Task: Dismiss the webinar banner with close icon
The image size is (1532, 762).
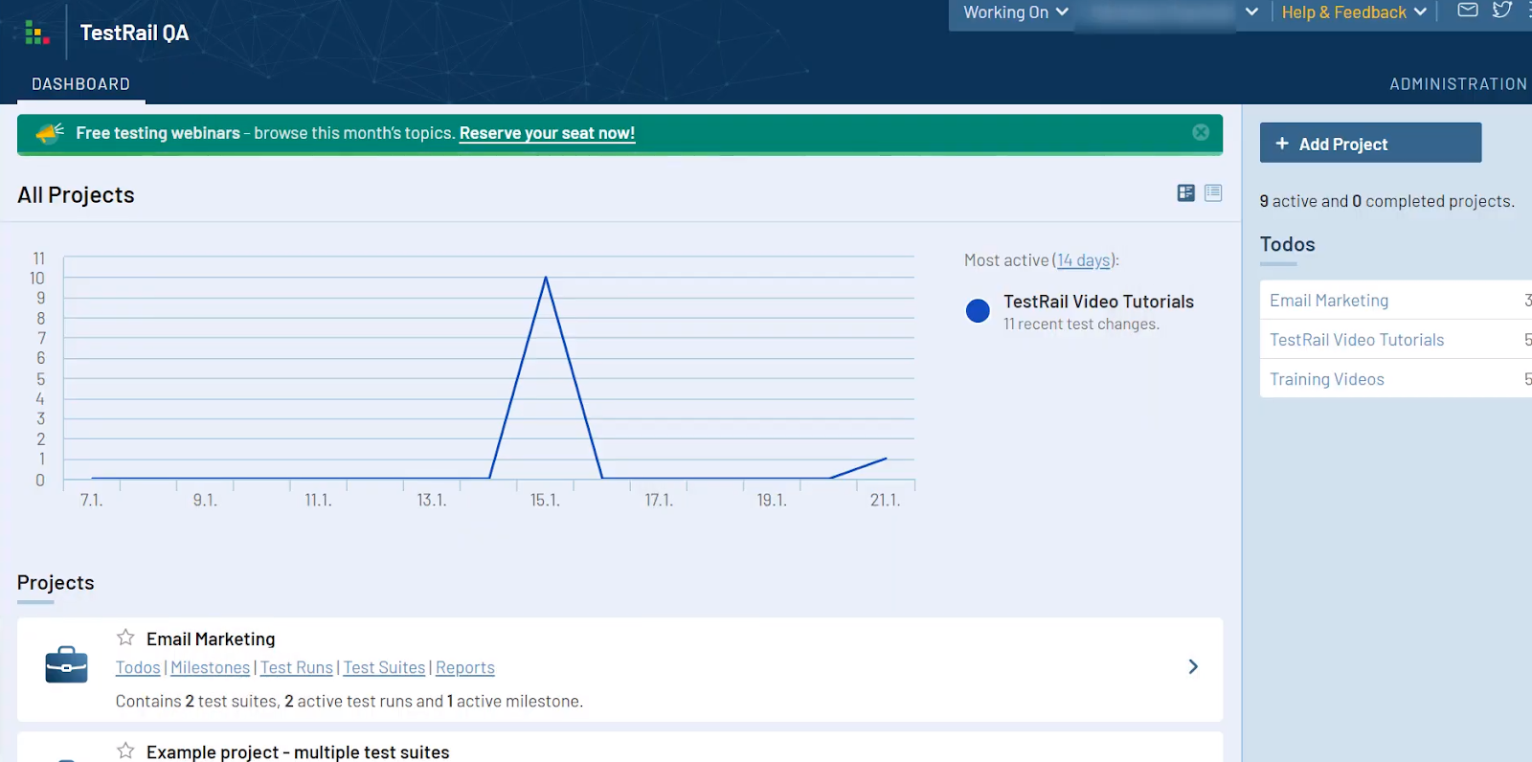Action: tap(1200, 133)
